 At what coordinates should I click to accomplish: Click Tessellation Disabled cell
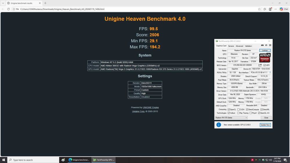click(x=151, y=97)
